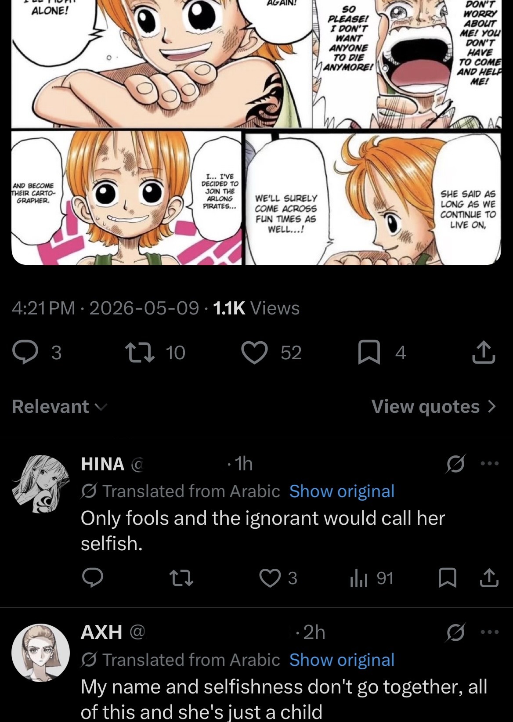Open HINA's profile picture
This screenshot has height=722, width=513.
coord(40,484)
